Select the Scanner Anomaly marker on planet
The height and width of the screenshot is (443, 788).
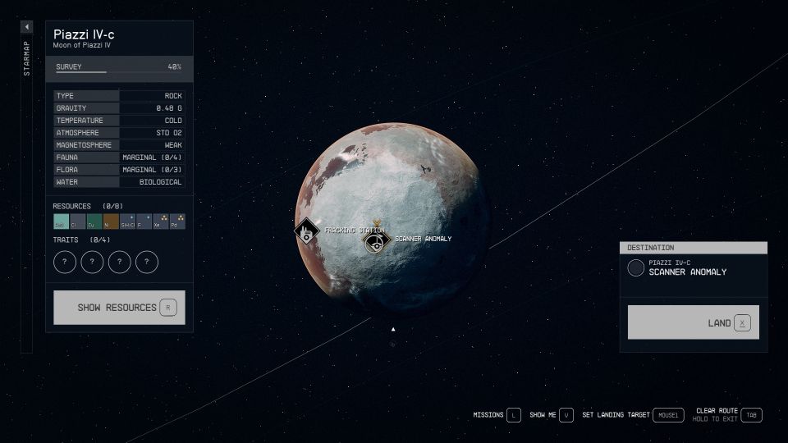pyautogui.click(x=376, y=241)
